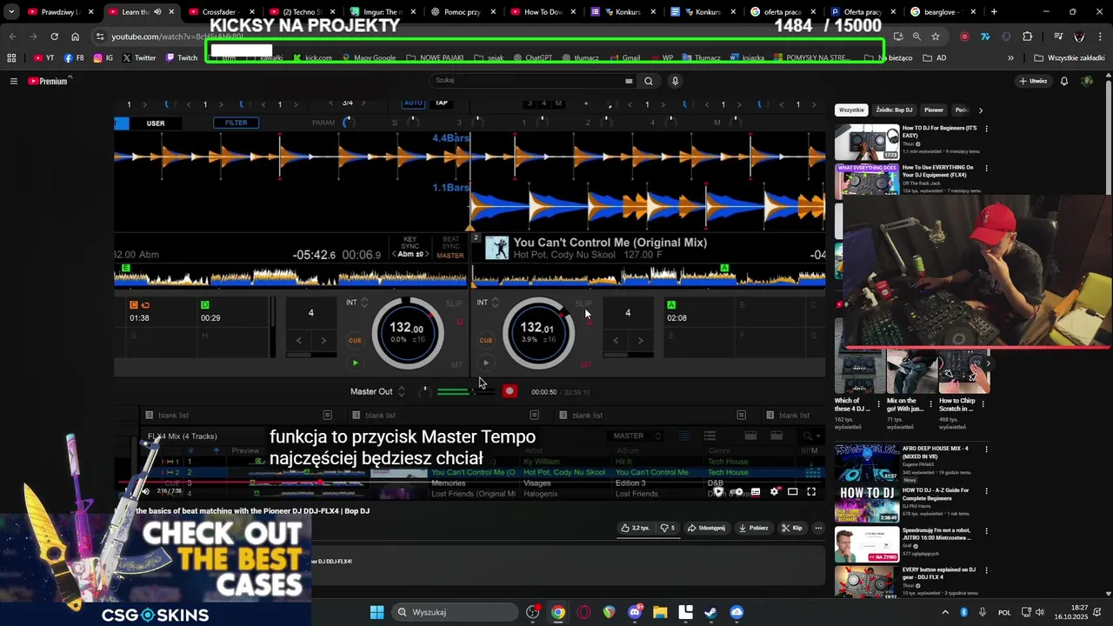Click the Pobierz download button
This screenshot has width=1113, height=626.
pyautogui.click(x=754, y=528)
